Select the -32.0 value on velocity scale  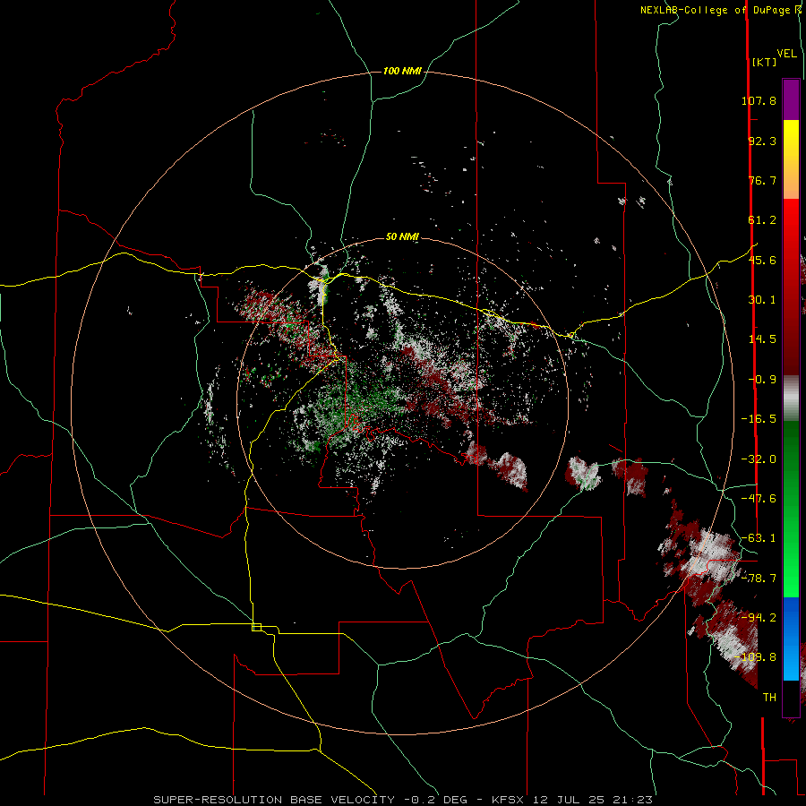pos(759,459)
